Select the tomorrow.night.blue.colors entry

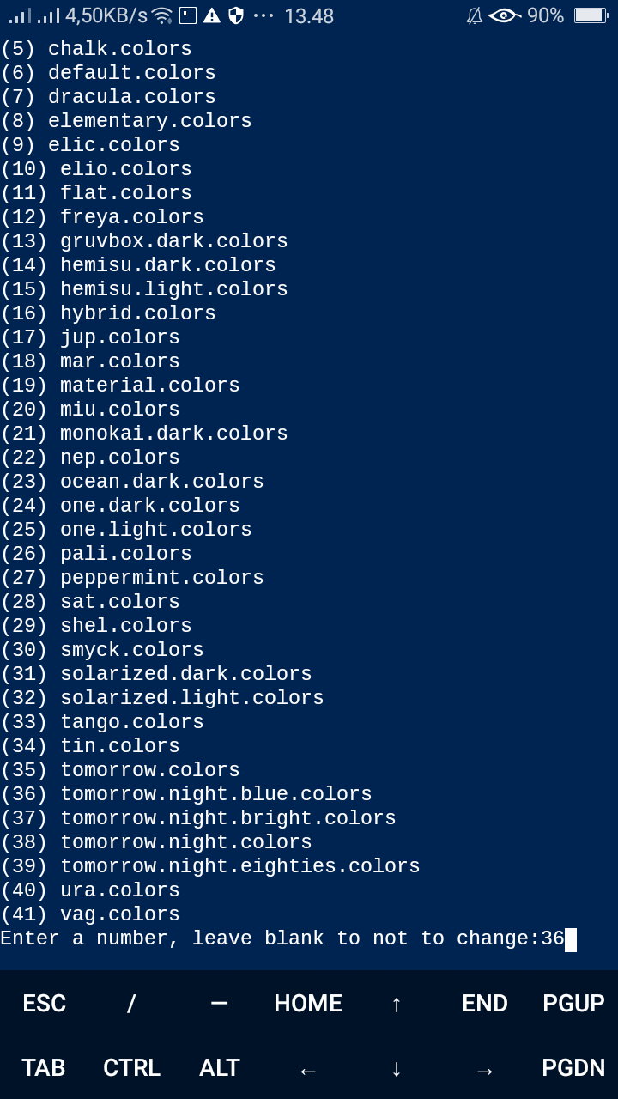pyautogui.click(x=185, y=793)
